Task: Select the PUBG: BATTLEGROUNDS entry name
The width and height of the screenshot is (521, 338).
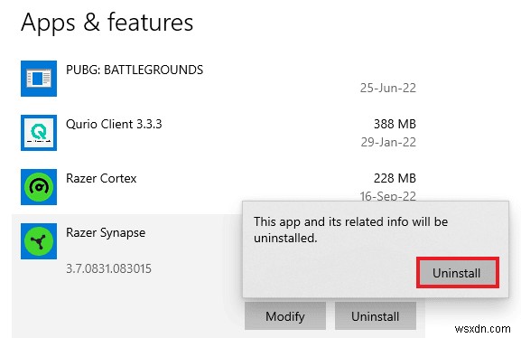Action: pyautogui.click(x=135, y=70)
